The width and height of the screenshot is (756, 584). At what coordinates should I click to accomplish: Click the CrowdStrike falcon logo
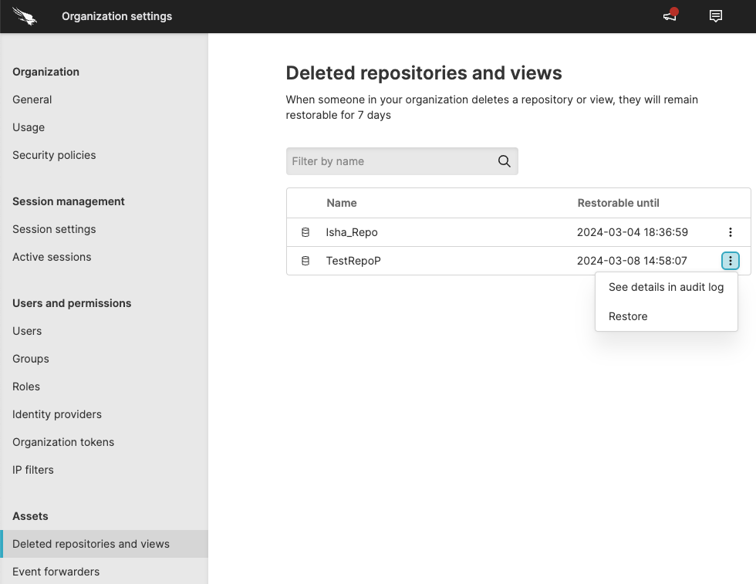[x=24, y=15]
